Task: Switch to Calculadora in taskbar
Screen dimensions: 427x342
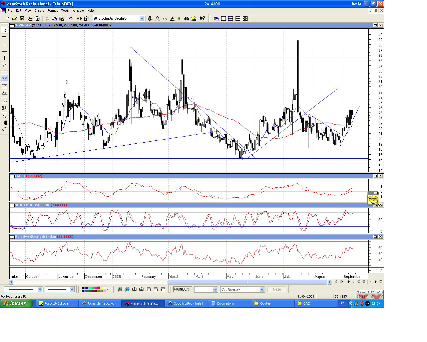Action: click(x=230, y=303)
